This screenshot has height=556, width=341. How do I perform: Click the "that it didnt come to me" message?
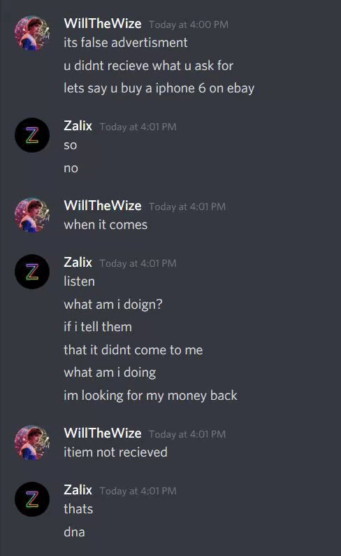(x=133, y=350)
